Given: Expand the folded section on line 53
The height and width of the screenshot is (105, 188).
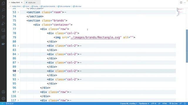Looking at the screenshot, I should [18, 12].
